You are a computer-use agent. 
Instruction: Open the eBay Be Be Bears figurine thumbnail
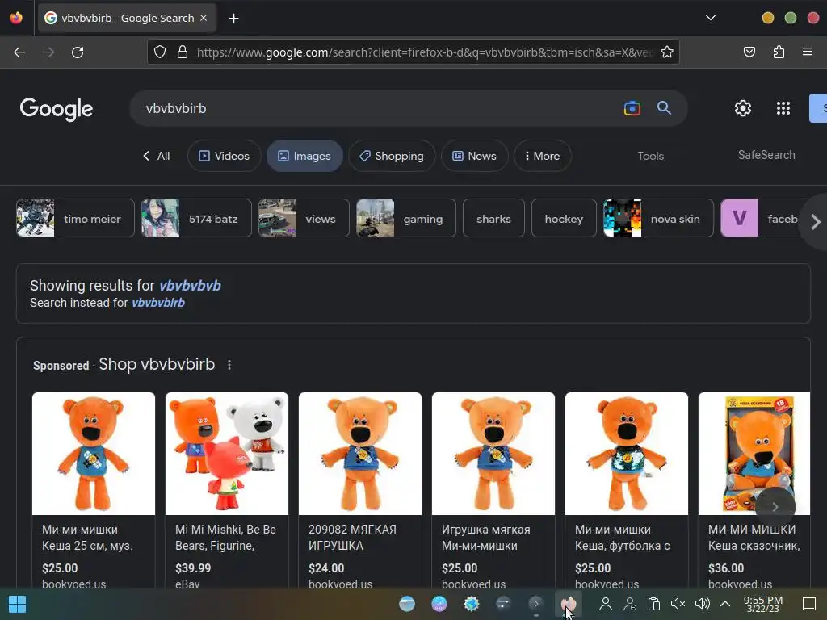tap(227, 454)
